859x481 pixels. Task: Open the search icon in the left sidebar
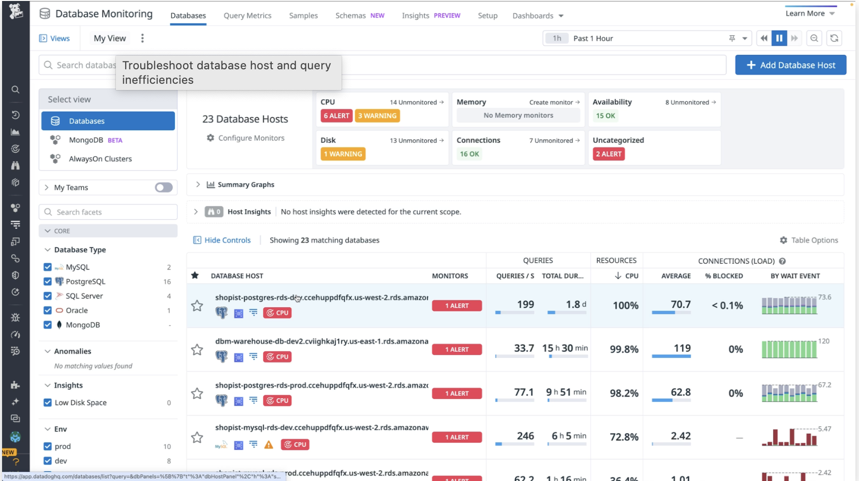(x=16, y=89)
